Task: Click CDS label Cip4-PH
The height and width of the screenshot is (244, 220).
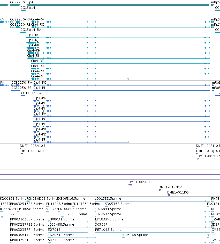Action: tap(40, 103)
